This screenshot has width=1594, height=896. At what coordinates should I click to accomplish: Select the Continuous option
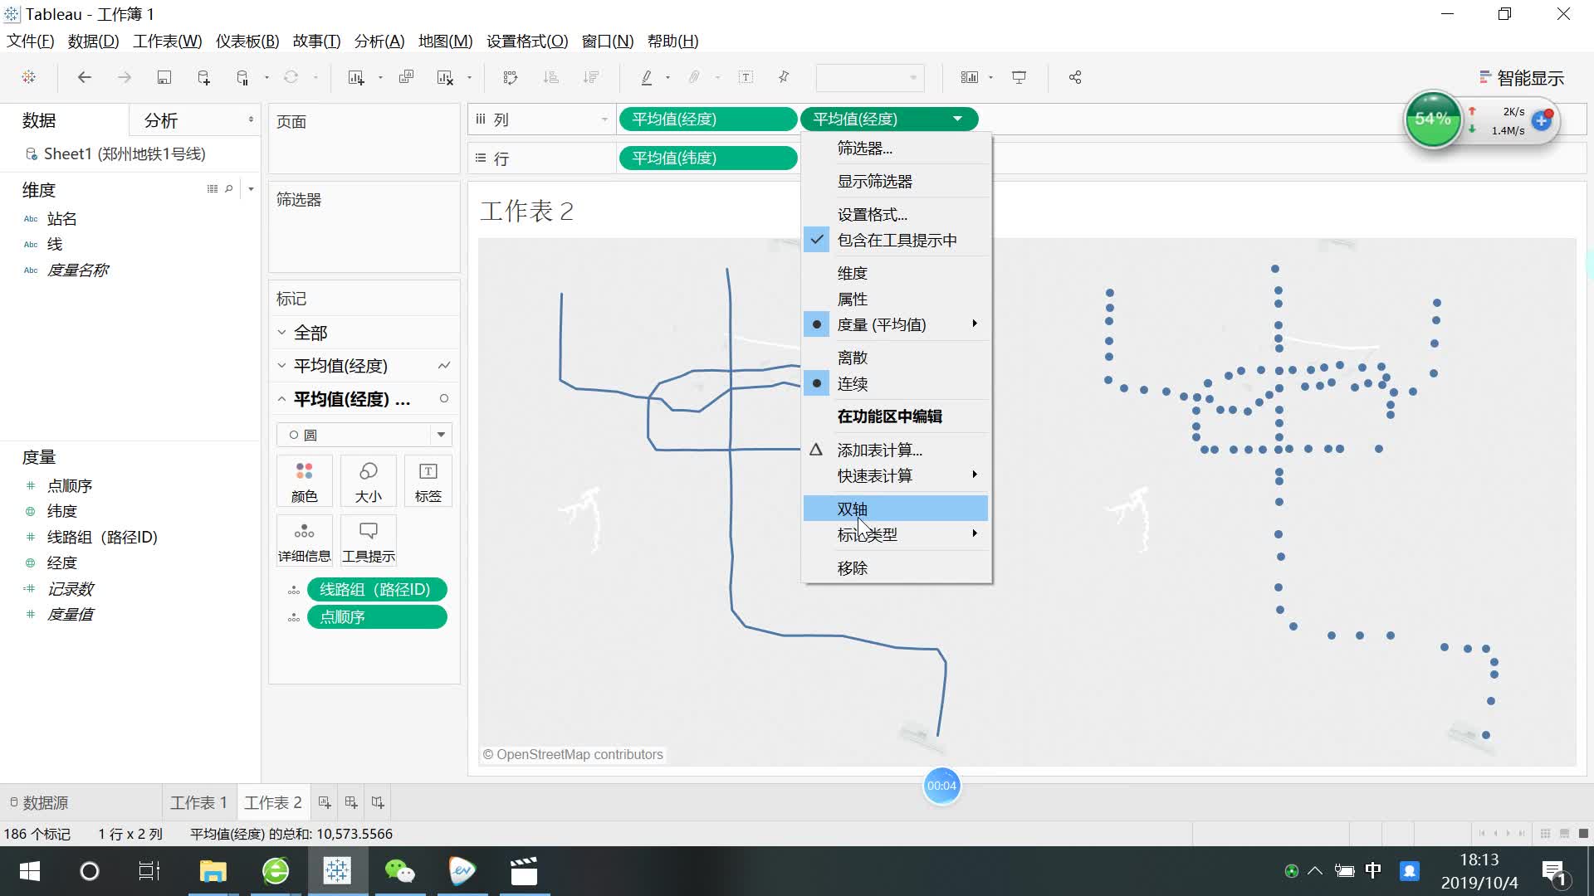pos(852,384)
